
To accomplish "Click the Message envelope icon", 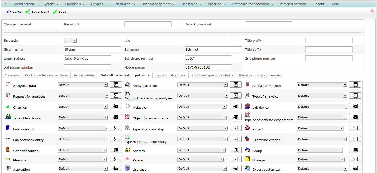I will tap(8, 159).
